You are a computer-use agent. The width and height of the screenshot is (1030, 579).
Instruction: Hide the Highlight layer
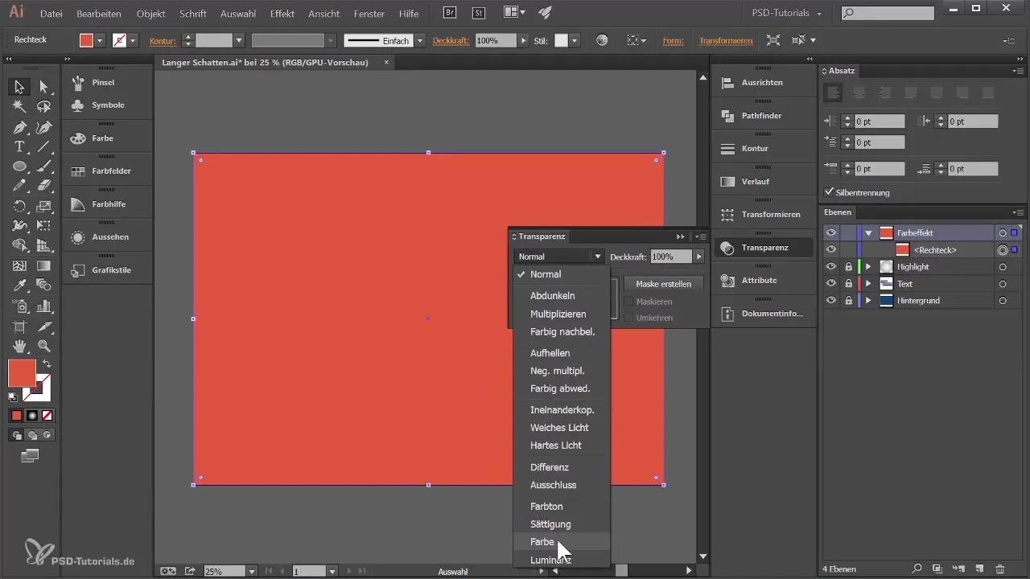click(831, 266)
